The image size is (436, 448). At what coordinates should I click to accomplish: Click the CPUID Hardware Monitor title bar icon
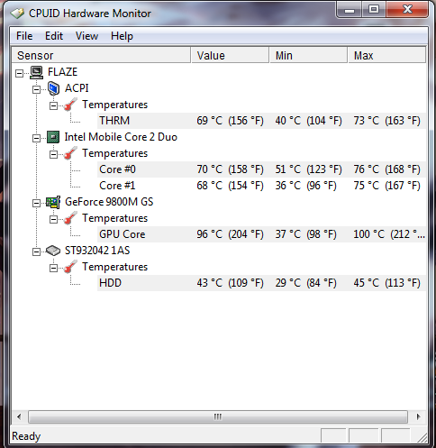point(17,14)
